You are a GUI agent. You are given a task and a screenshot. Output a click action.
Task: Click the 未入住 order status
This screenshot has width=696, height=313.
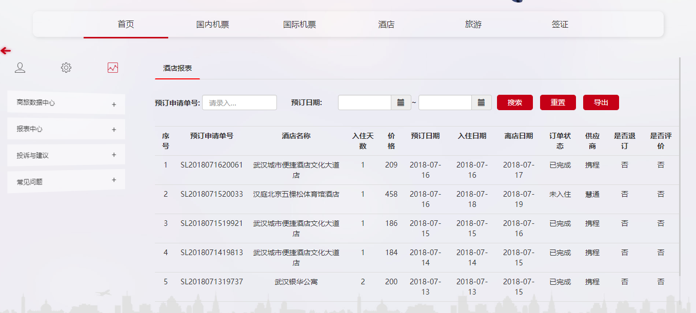pos(560,194)
